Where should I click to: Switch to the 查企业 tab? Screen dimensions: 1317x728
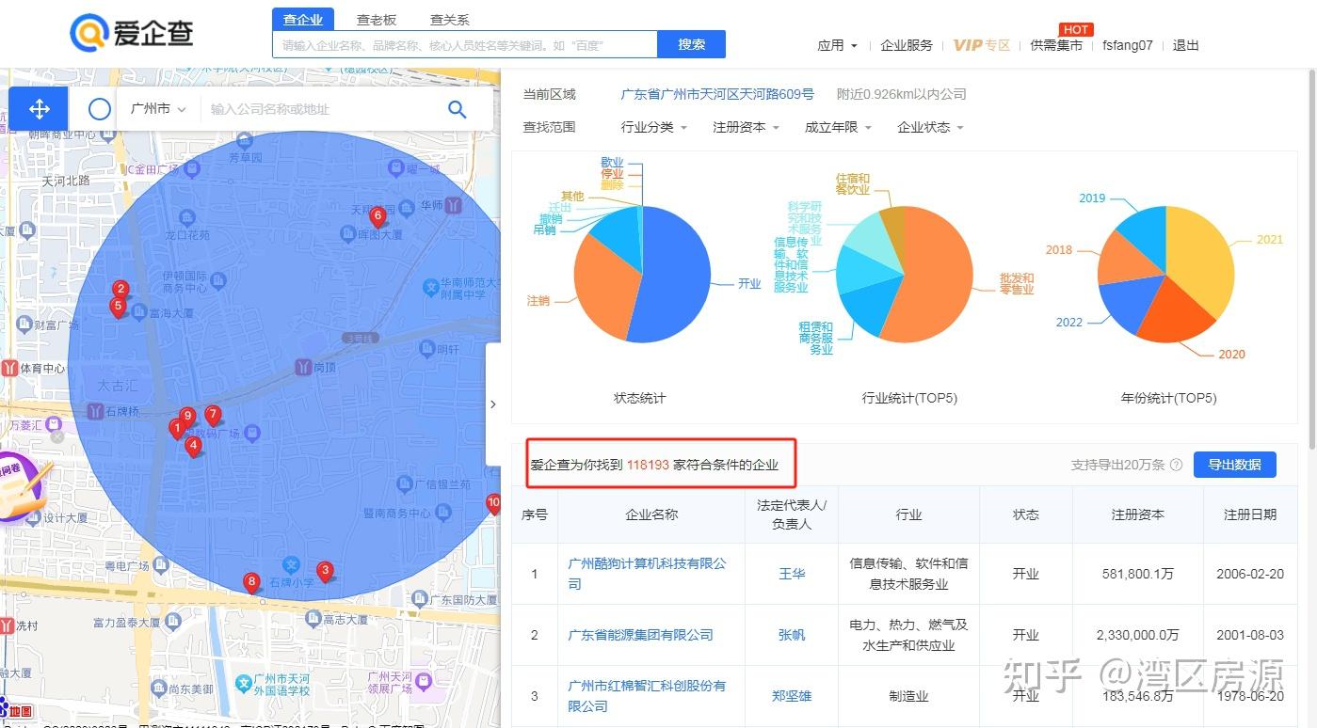click(303, 20)
